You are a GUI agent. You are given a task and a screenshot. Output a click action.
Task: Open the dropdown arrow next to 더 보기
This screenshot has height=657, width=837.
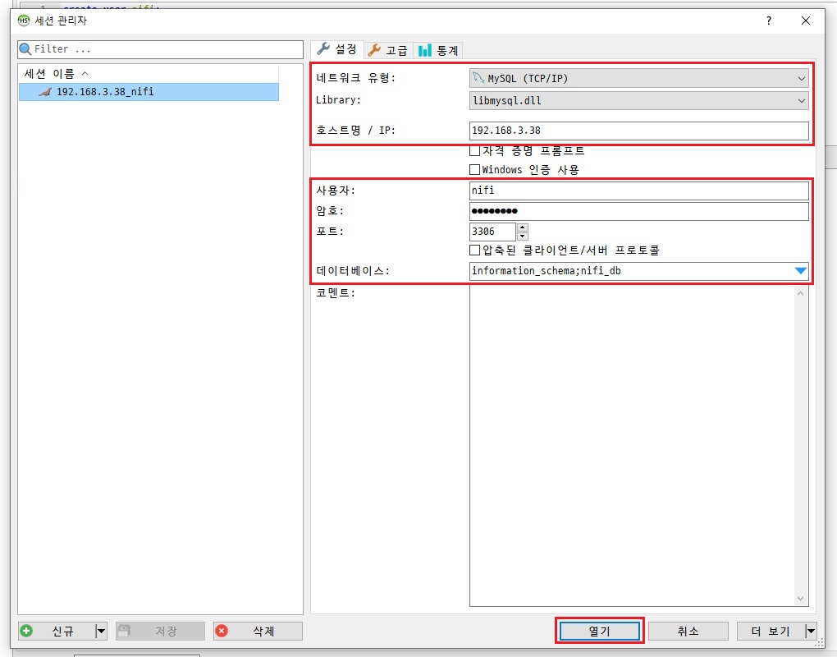click(811, 631)
